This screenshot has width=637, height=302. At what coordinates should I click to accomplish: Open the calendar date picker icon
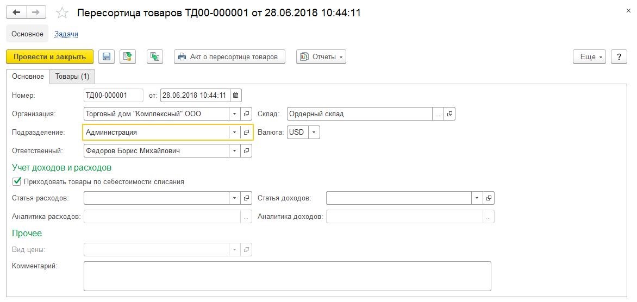pyautogui.click(x=236, y=96)
